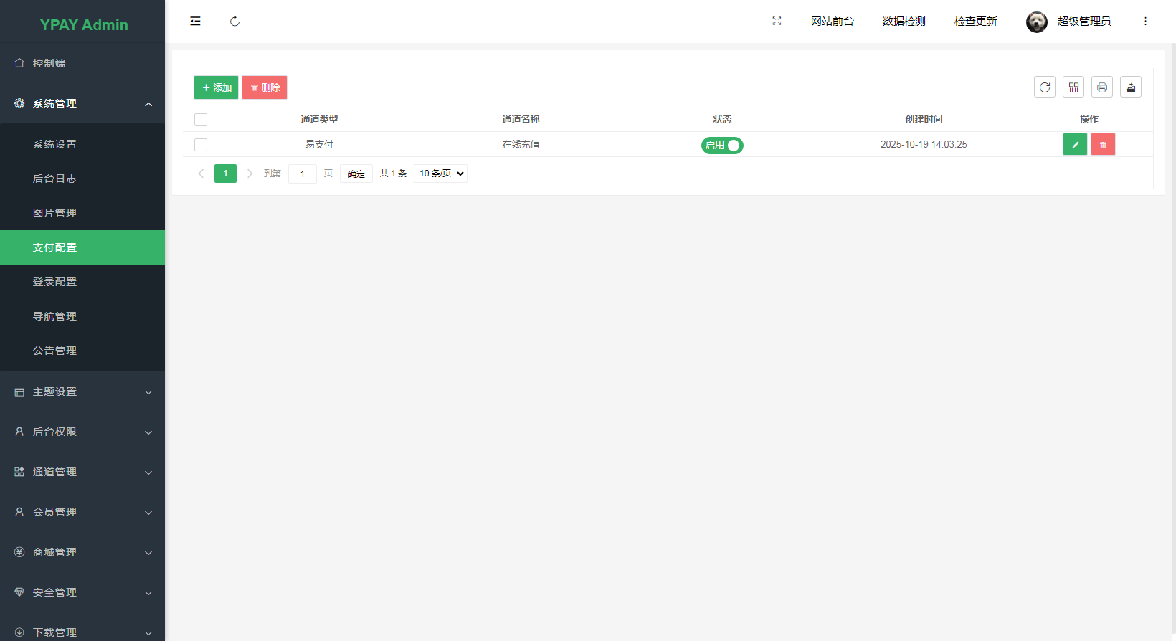Open 系统设置 in the sidebar
Screen dimensions: 1176x641
(54, 144)
